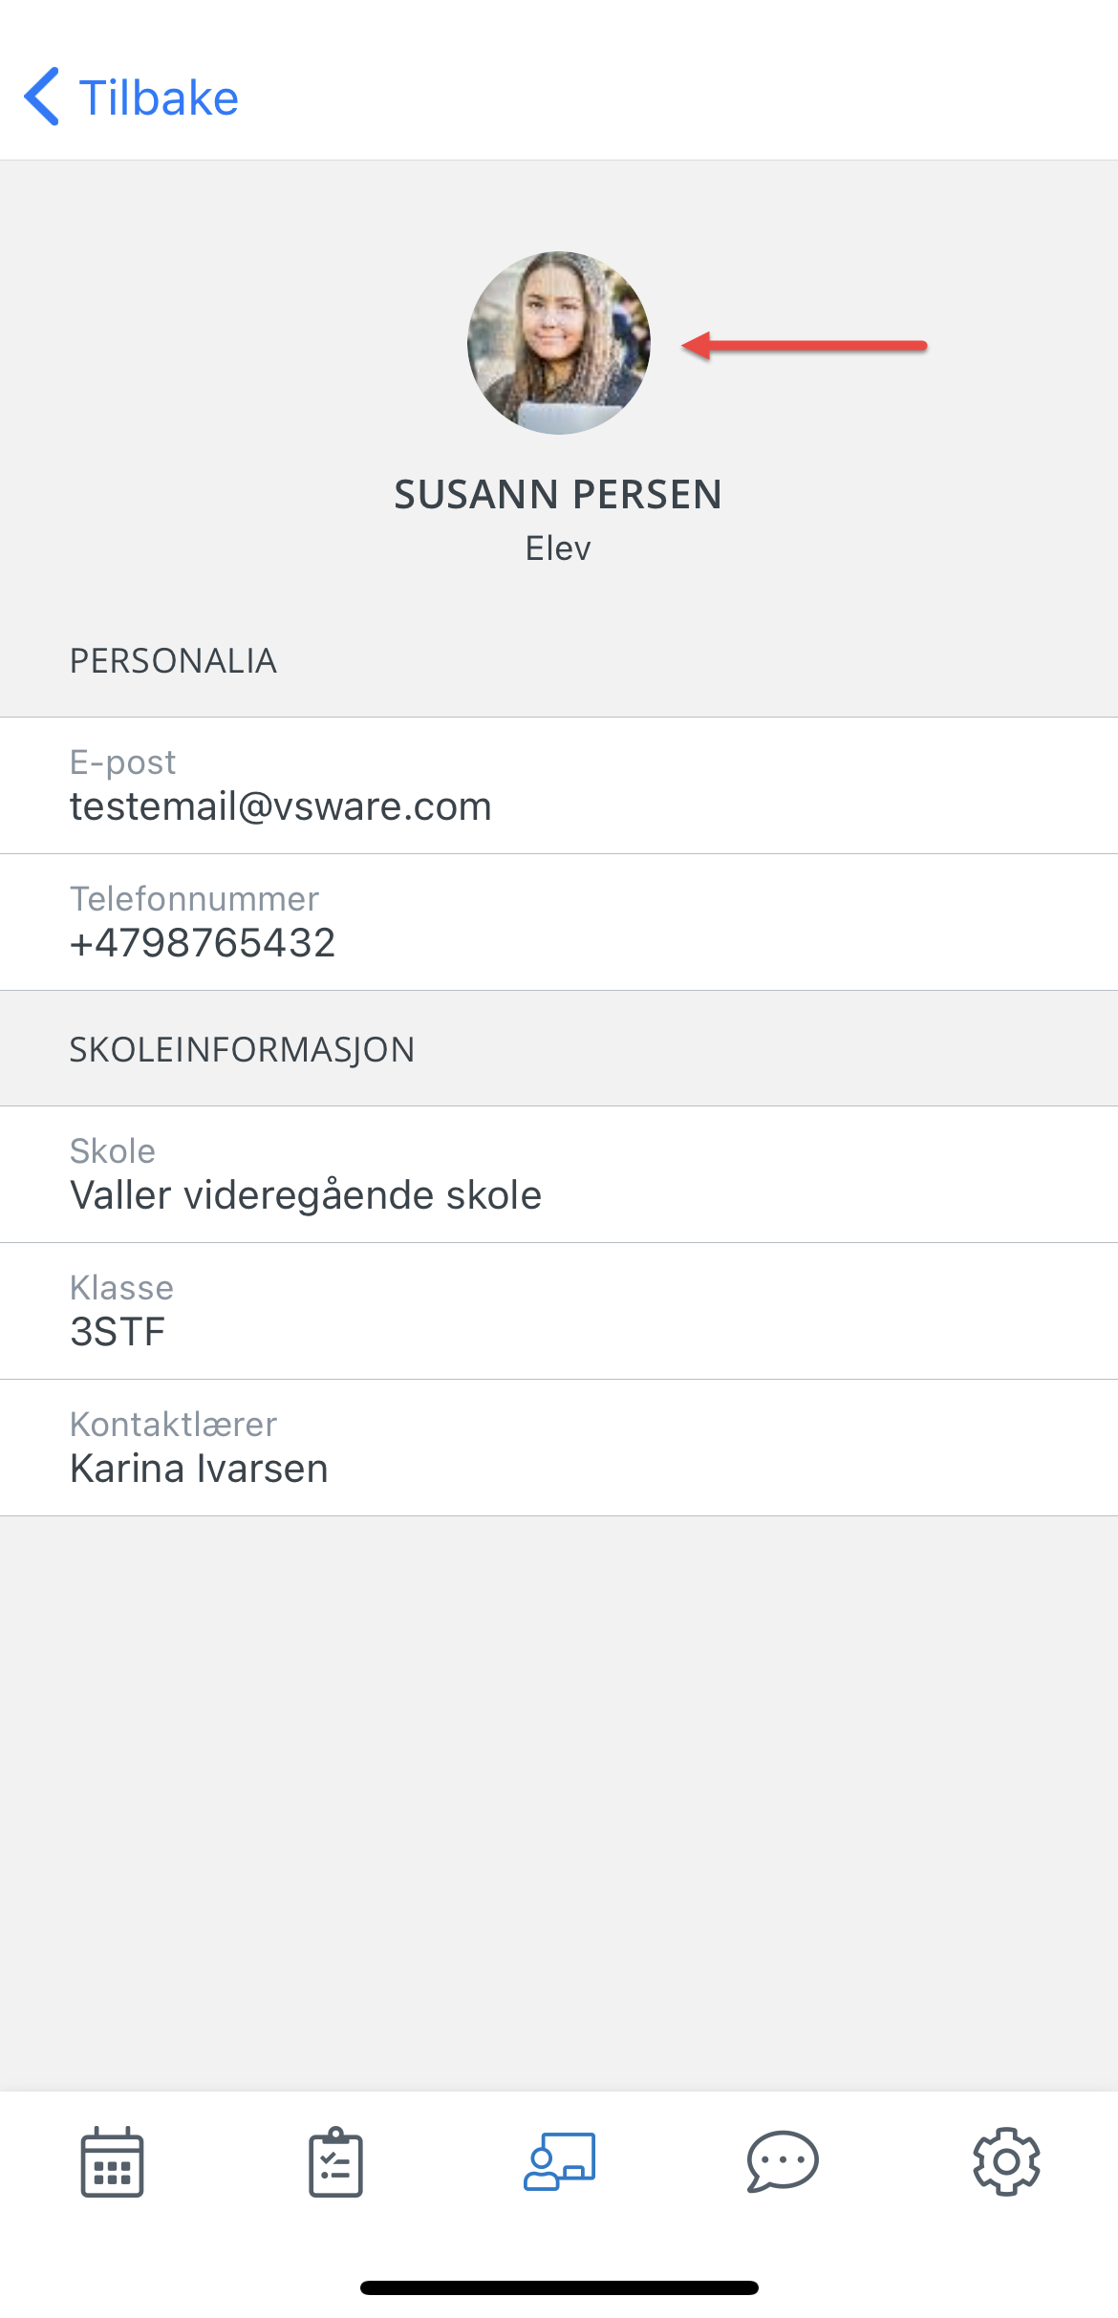Tap phone number +4798765432
Viewport: 1118px width, 2318px height.
pyautogui.click(x=203, y=943)
